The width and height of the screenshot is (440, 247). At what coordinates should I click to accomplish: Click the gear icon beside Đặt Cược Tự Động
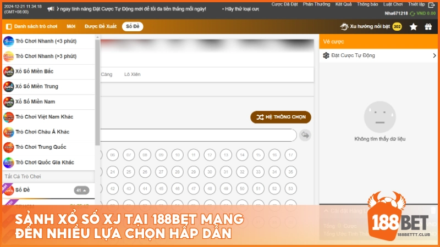point(326,55)
